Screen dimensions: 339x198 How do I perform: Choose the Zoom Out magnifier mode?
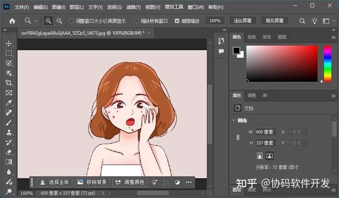(59, 21)
